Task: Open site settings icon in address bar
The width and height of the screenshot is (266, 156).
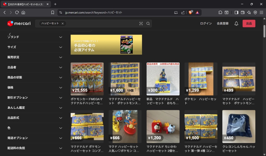Action: (61, 12)
